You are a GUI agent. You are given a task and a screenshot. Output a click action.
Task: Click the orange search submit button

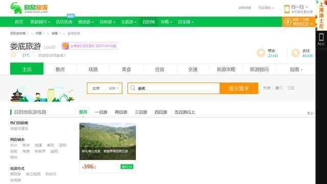click(239, 88)
